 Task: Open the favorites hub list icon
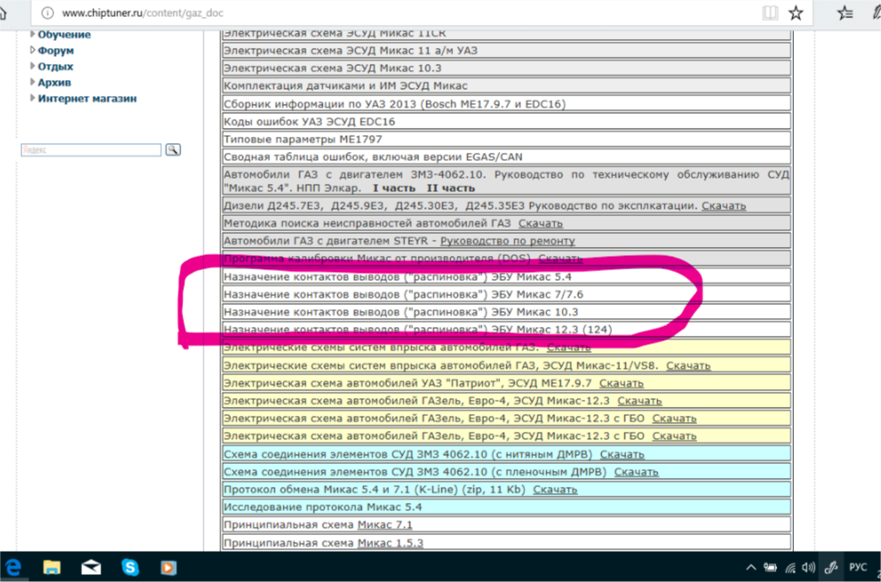(x=845, y=12)
